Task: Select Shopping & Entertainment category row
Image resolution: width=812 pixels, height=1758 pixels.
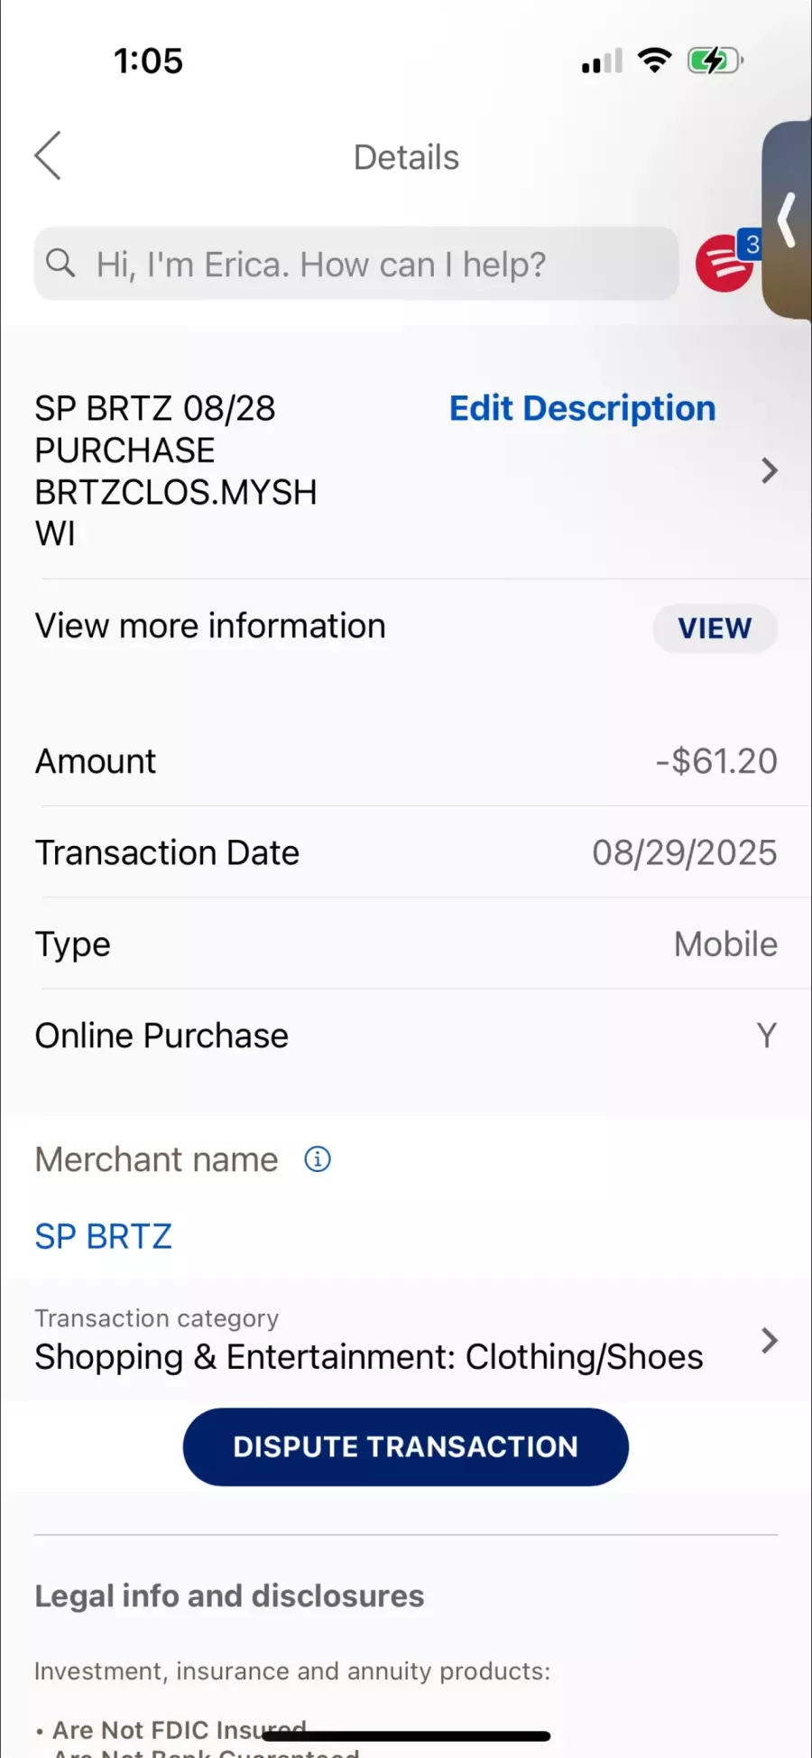Action: [x=368, y=1356]
